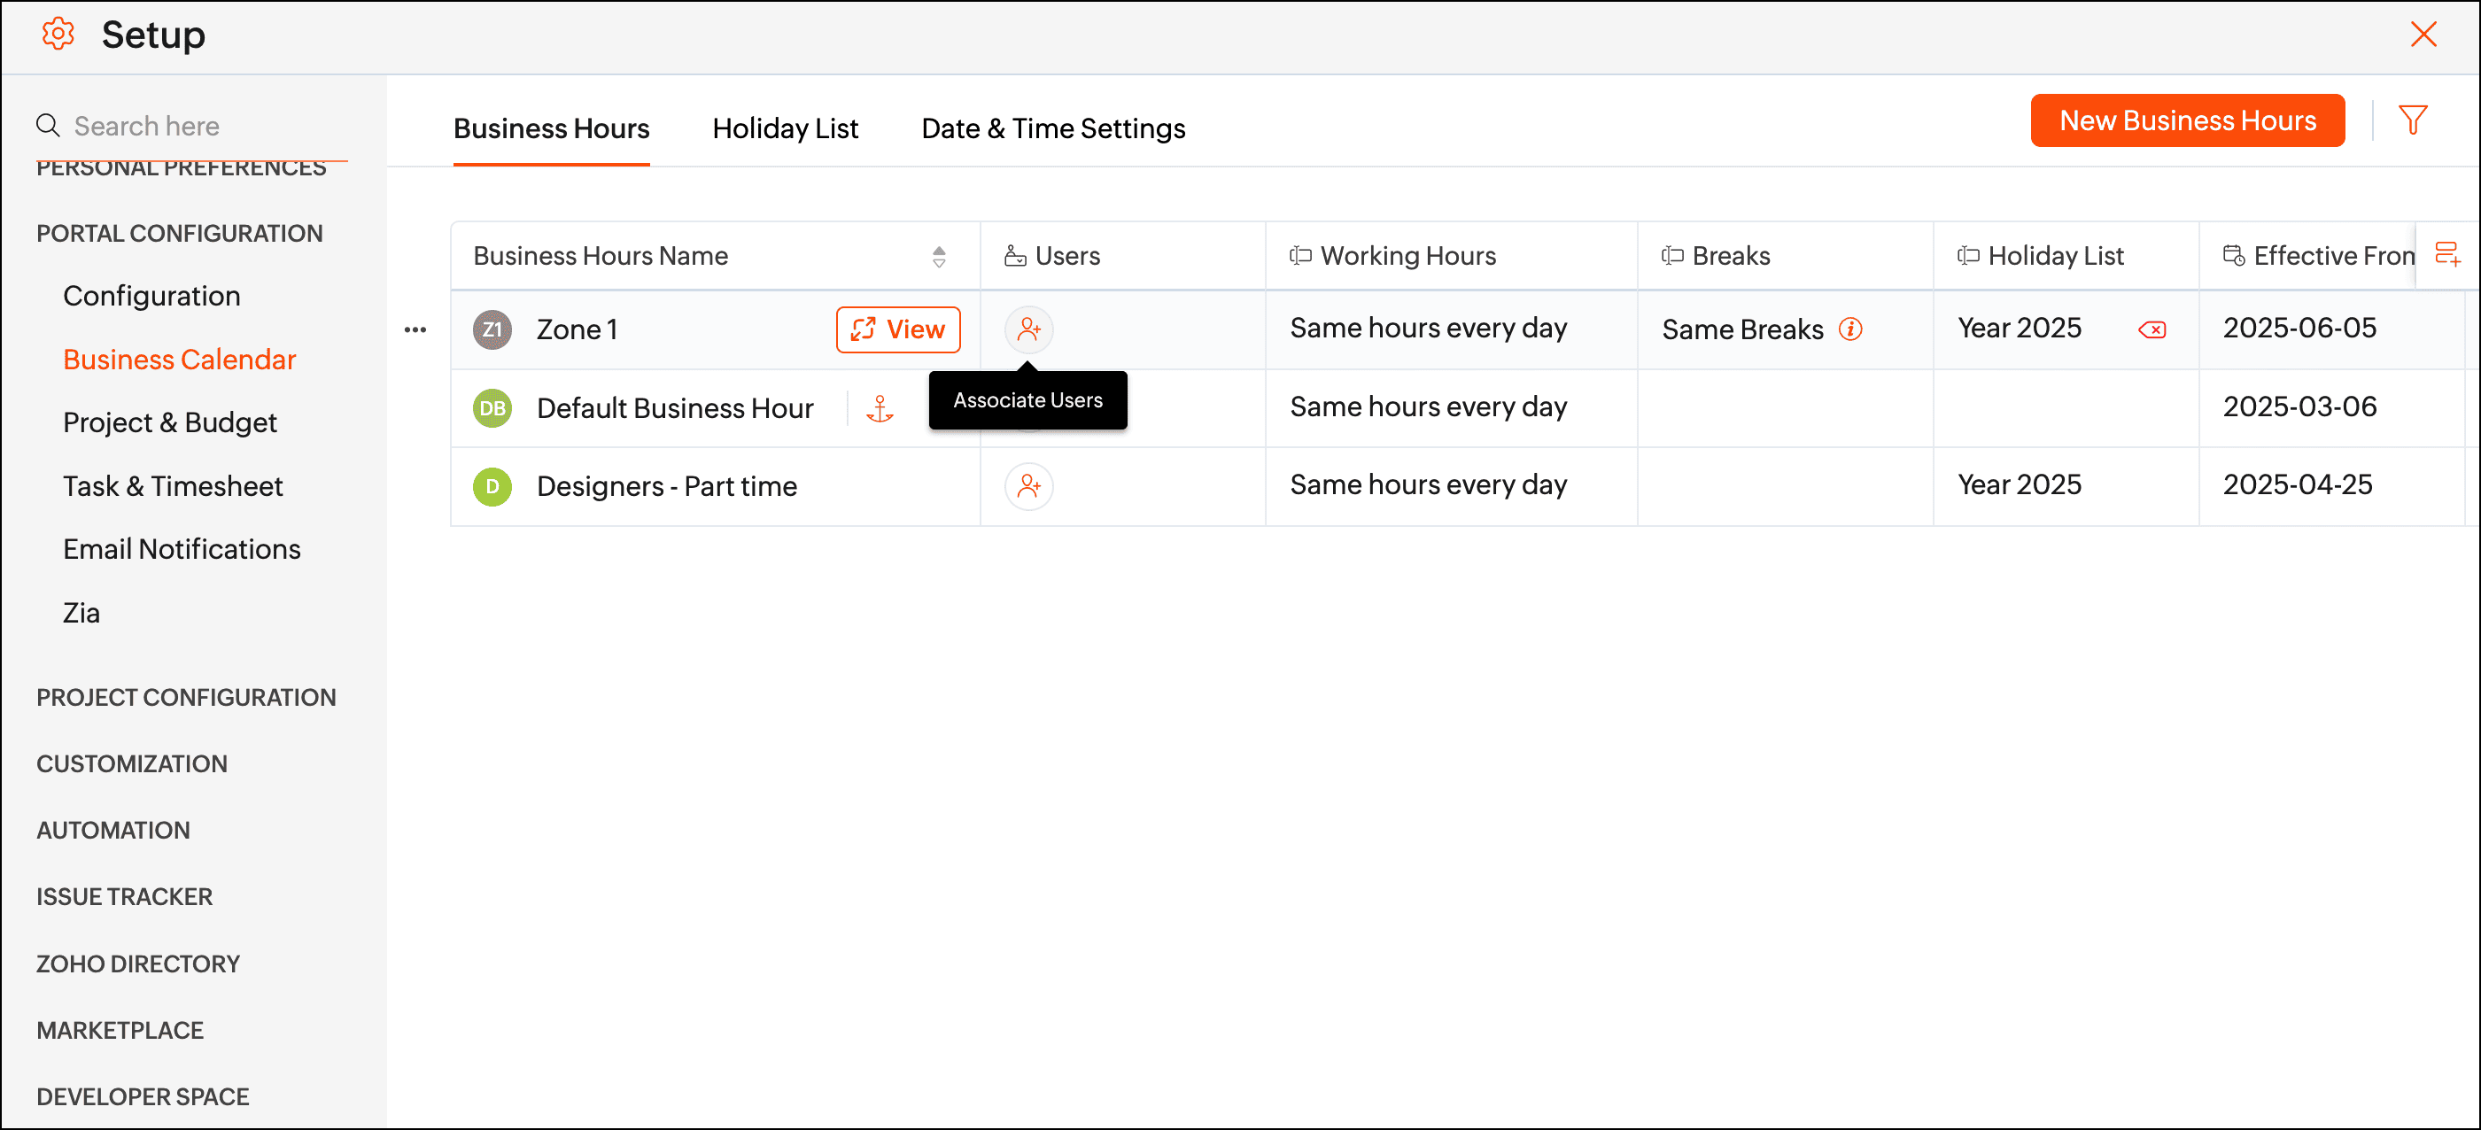Image resolution: width=2481 pixels, height=1130 pixels.
Task: Click the Setup gear icon
Action: (x=58, y=34)
